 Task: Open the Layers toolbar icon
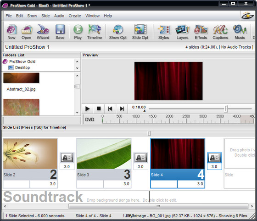point(182,32)
